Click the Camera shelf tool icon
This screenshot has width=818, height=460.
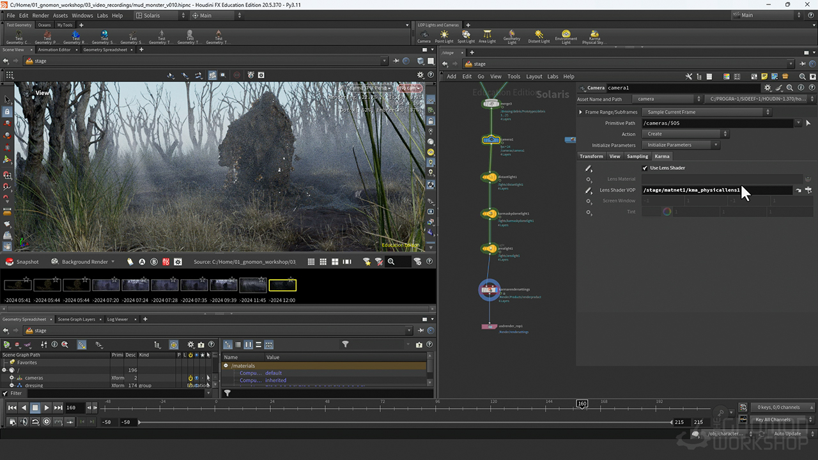tap(424, 34)
